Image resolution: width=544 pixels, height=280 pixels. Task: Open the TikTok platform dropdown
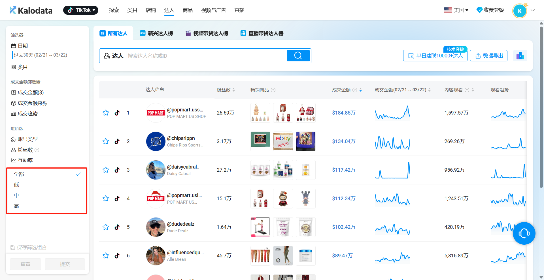pyautogui.click(x=81, y=10)
